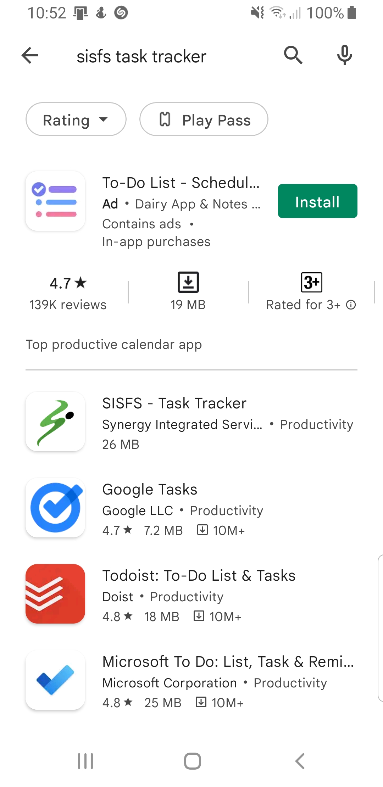Open recent apps from navigation bar
The width and height of the screenshot is (383, 787).
[x=85, y=761]
